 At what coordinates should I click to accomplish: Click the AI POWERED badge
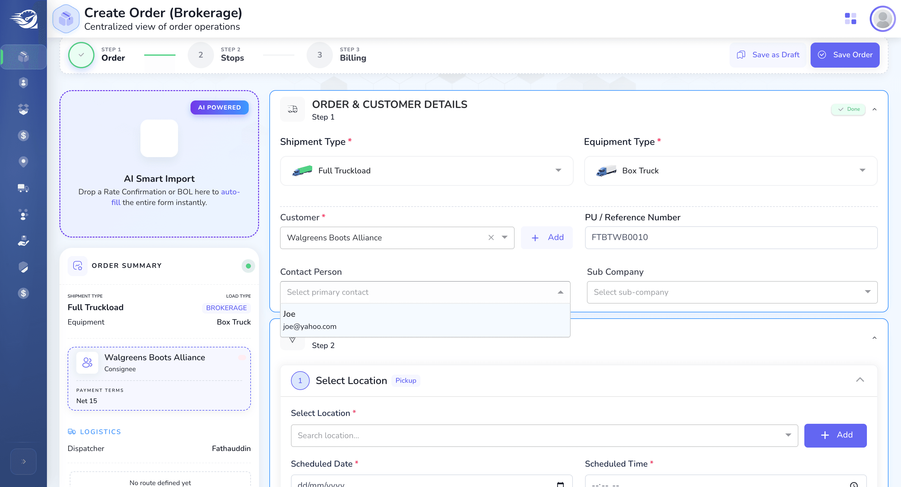click(x=219, y=107)
